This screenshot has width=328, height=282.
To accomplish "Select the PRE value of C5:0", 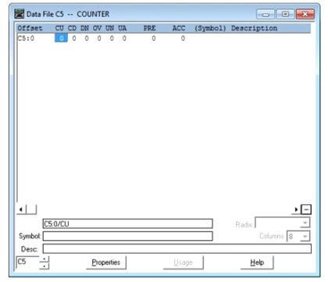I will pos(154,38).
